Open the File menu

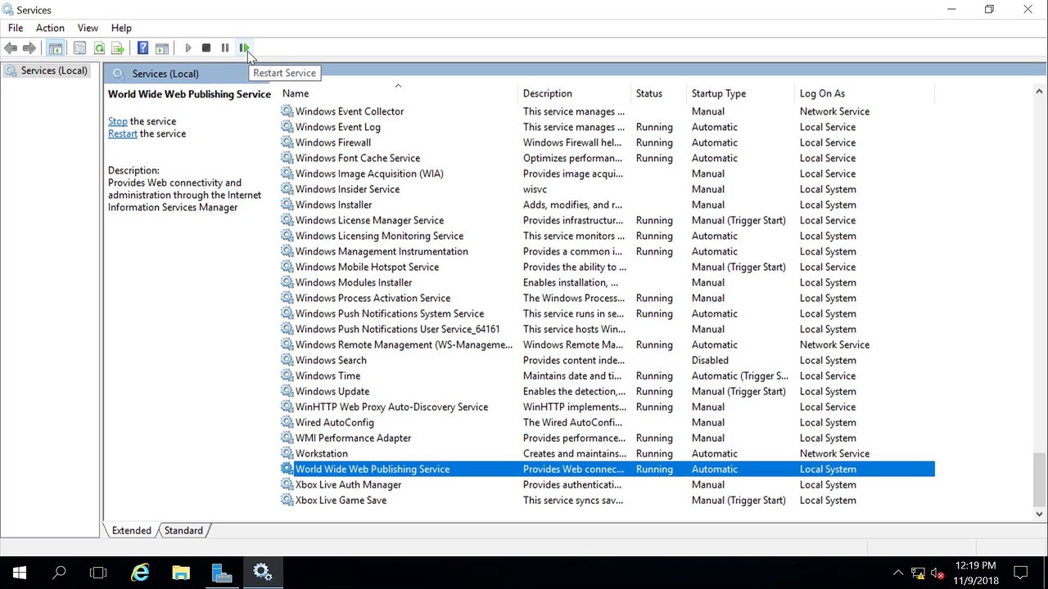(x=16, y=28)
